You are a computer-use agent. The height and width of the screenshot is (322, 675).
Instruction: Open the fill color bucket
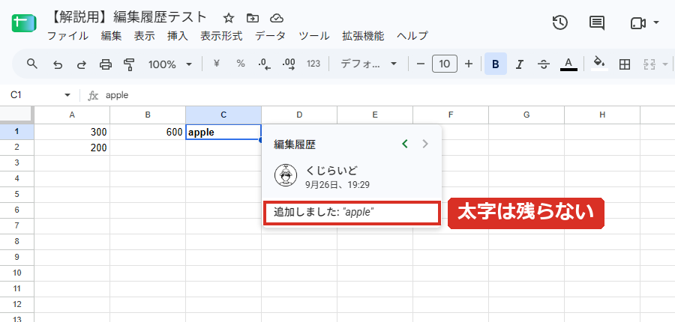[598, 64]
